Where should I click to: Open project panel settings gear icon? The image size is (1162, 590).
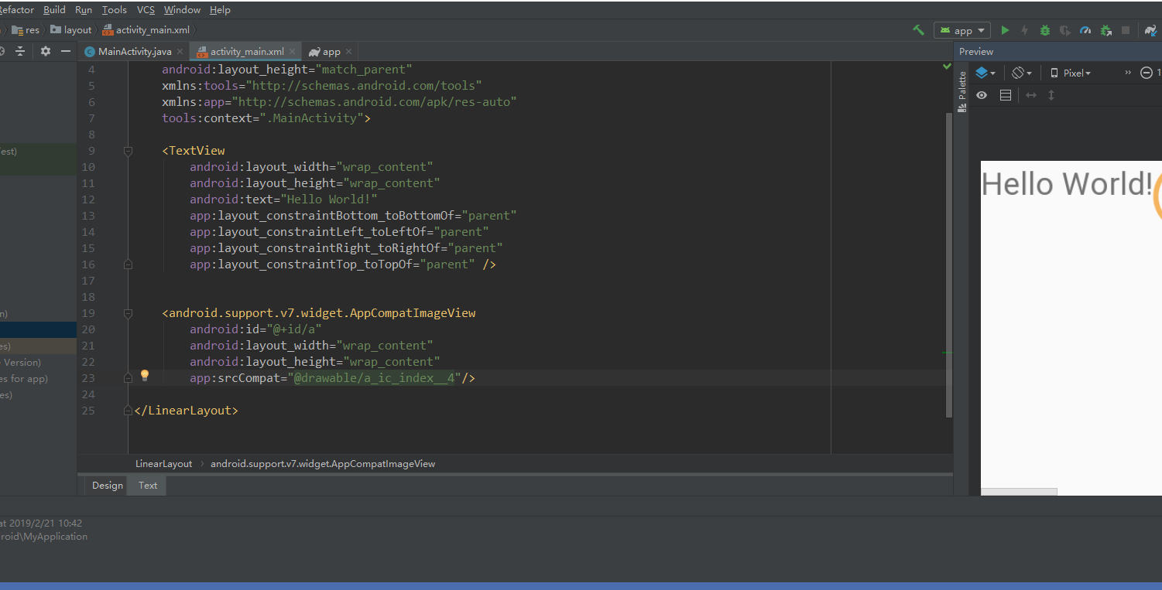[x=46, y=51]
